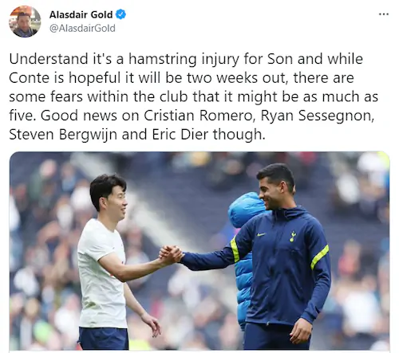The width and height of the screenshot is (399, 353).
Task: Open the three-dot more options menu
Action: click(384, 14)
